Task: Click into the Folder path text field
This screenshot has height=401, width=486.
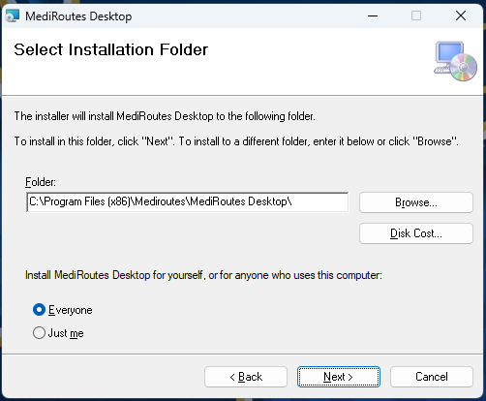Action: tap(187, 202)
